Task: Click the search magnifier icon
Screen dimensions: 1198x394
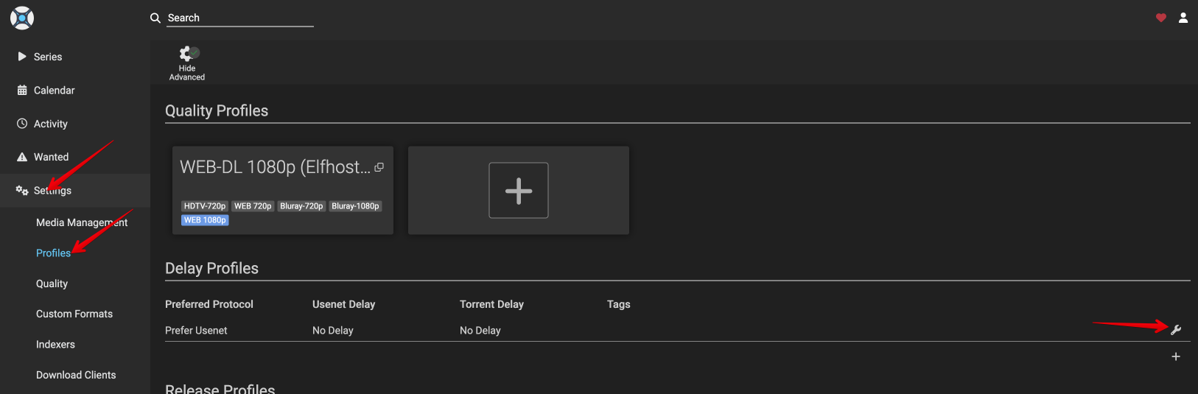Action: tap(155, 18)
